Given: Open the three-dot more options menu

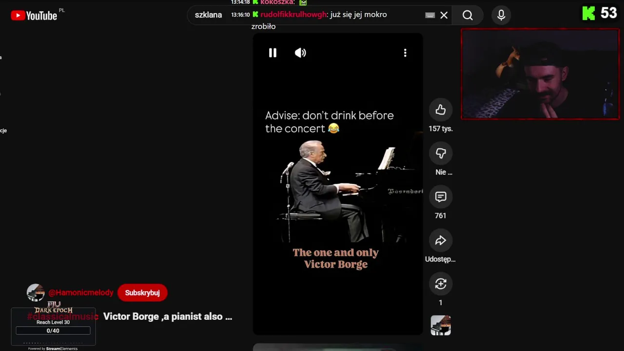Looking at the screenshot, I should [405, 53].
